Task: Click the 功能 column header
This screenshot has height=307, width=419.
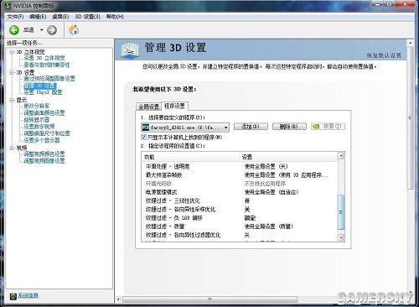Action: [191, 157]
